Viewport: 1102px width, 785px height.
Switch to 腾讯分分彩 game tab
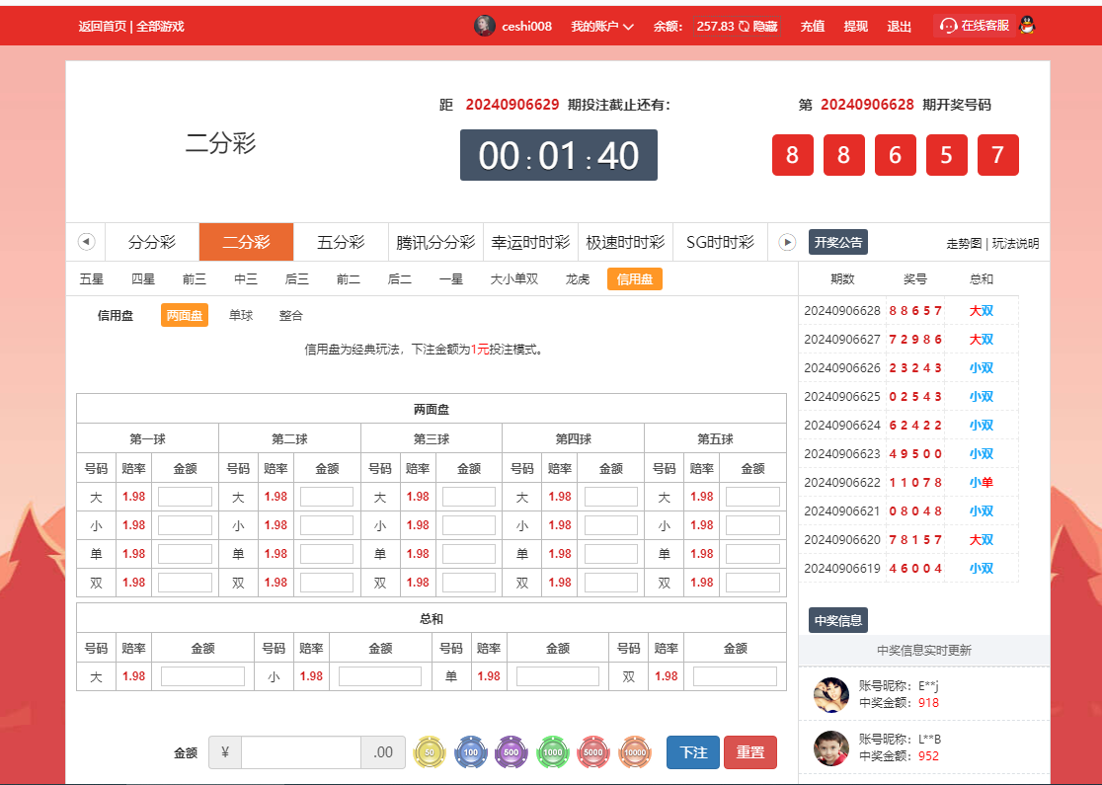pyautogui.click(x=435, y=243)
